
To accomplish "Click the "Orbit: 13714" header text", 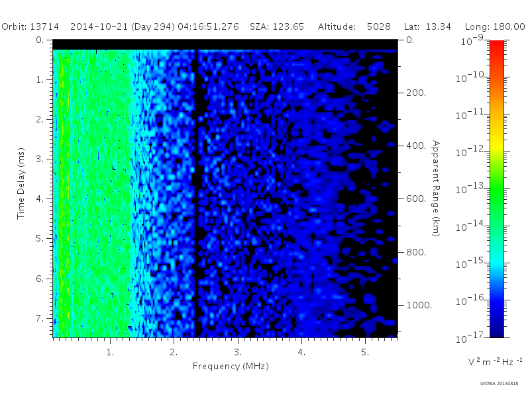I will coord(30,26).
